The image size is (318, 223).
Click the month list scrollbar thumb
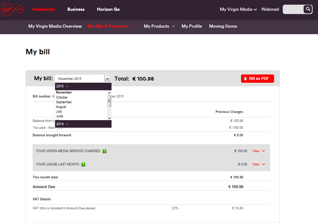click(x=109, y=101)
